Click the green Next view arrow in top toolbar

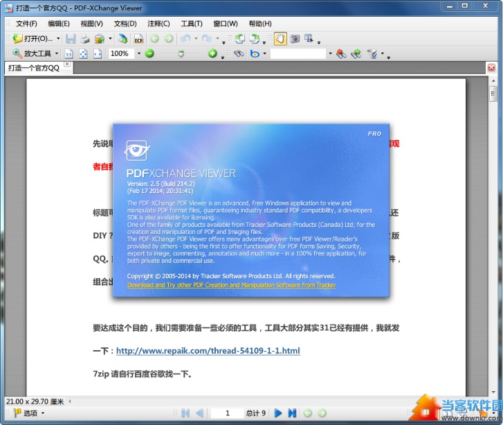click(x=169, y=39)
